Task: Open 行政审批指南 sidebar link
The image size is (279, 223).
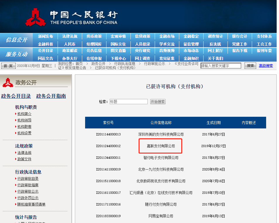Action: click(x=28, y=185)
